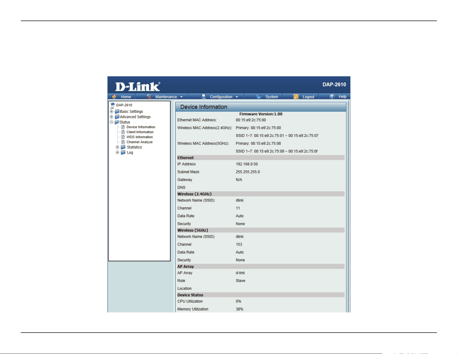Expand the Statistics subfolder
Viewport: 458px width, 354px height.
117,147
